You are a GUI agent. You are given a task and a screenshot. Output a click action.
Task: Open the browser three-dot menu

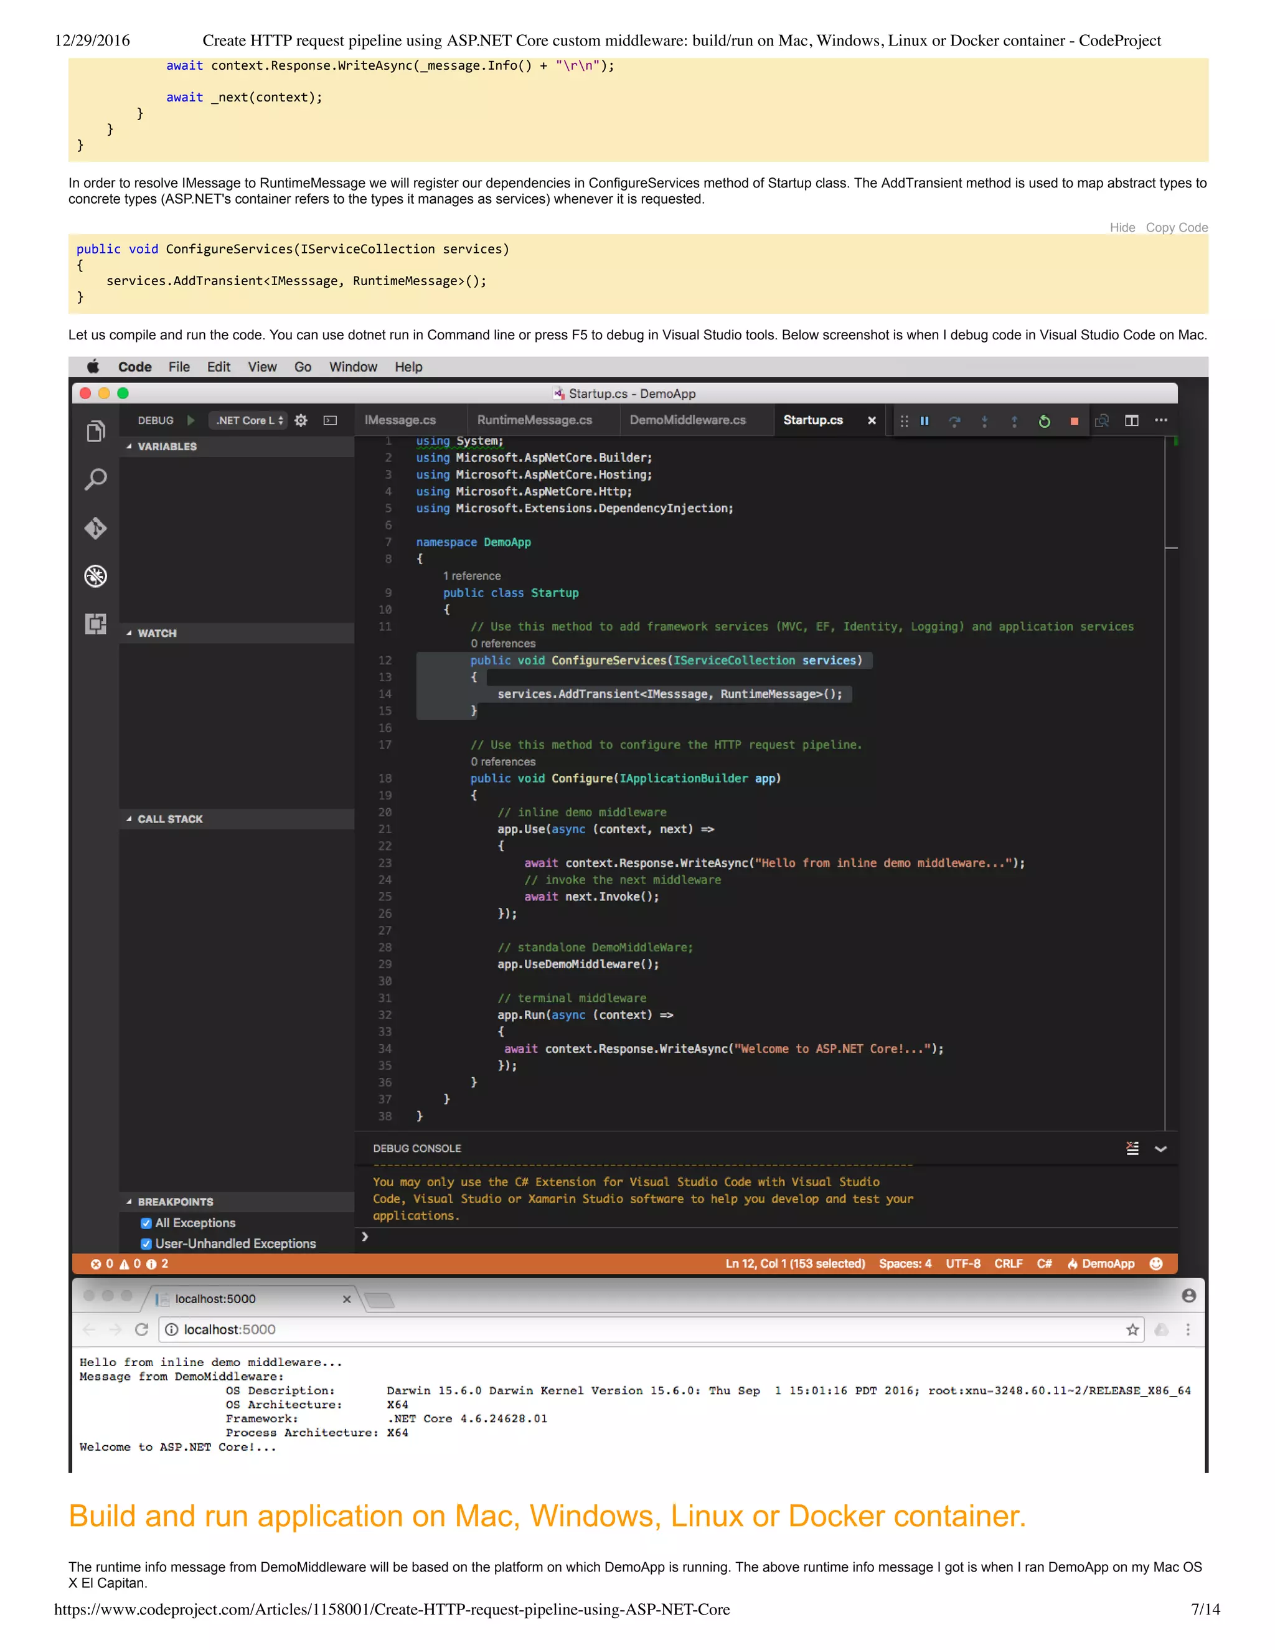pyautogui.click(x=1188, y=1330)
